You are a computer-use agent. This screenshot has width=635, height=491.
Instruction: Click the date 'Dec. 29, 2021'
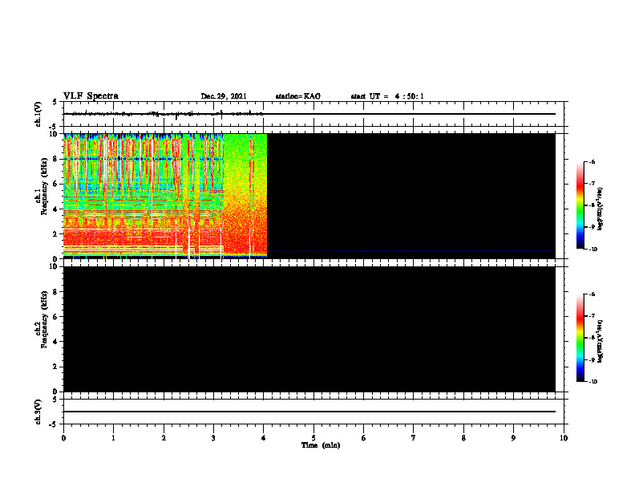[224, 96]
